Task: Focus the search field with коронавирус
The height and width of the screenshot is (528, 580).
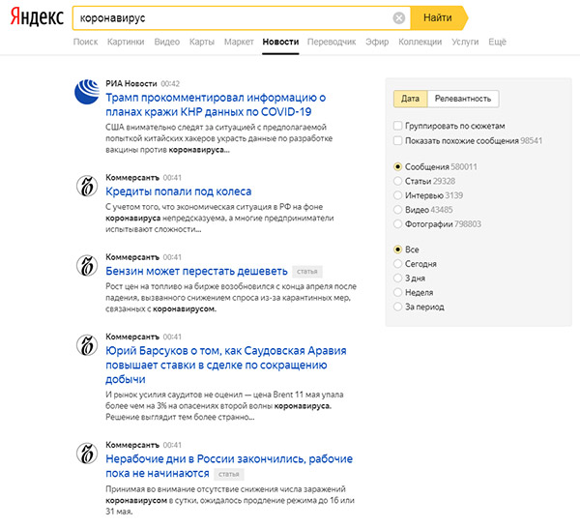Action: [233, 17]
